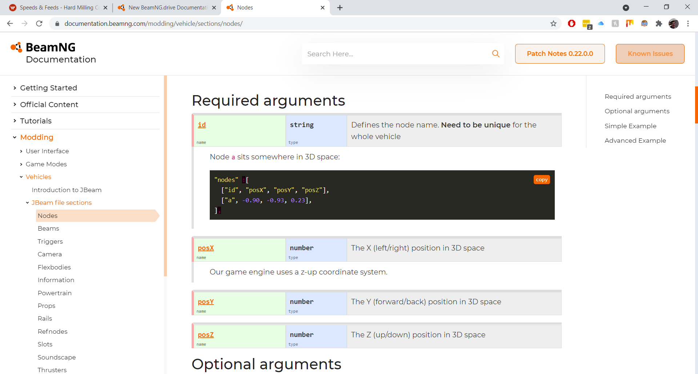Open the Slots page
The height and width of the screenshot is (374, 698).
pyautogui.click(x=45, y=344)
